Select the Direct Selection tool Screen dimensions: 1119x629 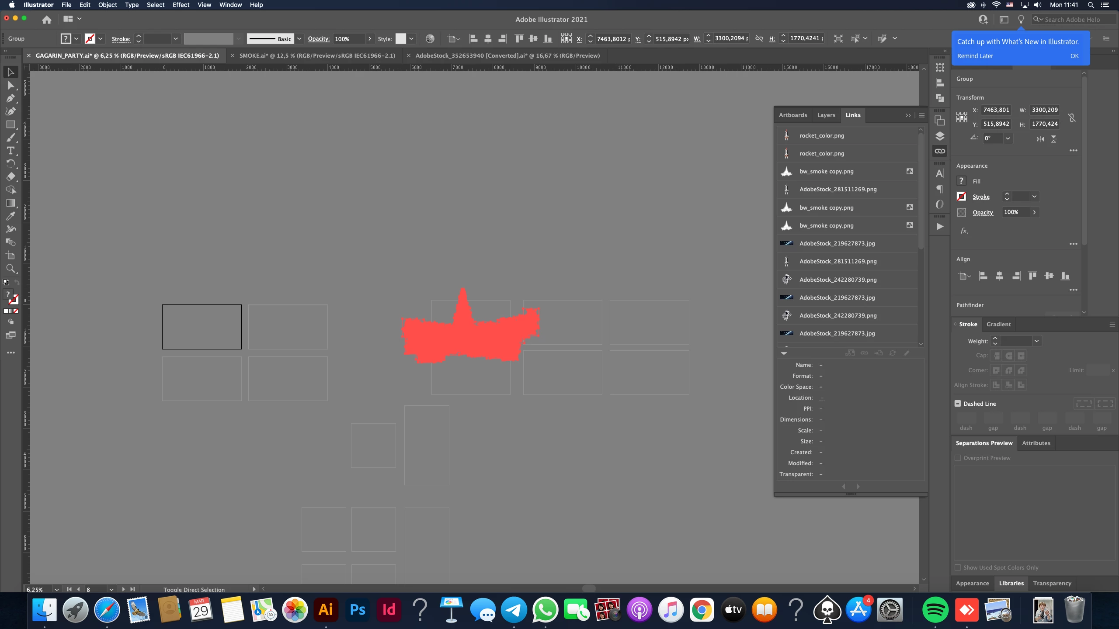point(10,85)
